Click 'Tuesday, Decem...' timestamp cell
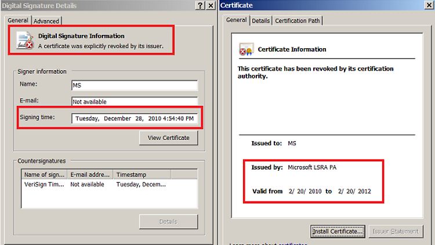This screenshot has width=435, height=245. [141, 185]
